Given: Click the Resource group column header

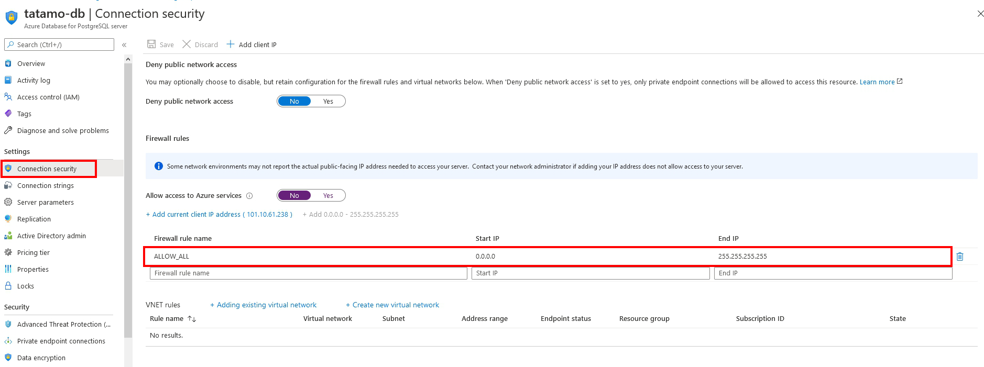Looking at the screenshot, I should (x=644, y=318).
